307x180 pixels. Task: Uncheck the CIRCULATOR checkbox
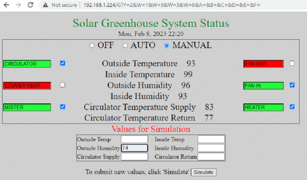click(63, 63)
